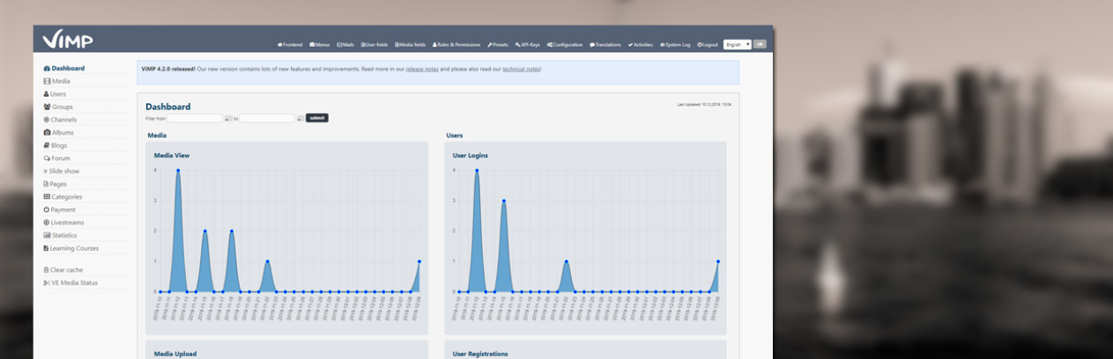Screen dimensions: 1113x359
Task: Click the Categories grid icon
Action: 47,197
